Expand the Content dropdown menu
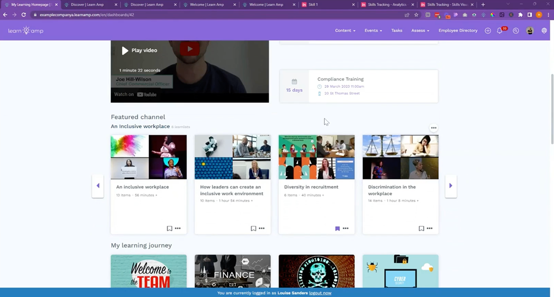The width and height of the screenshot is (554, 297). (x=345, y=31)
